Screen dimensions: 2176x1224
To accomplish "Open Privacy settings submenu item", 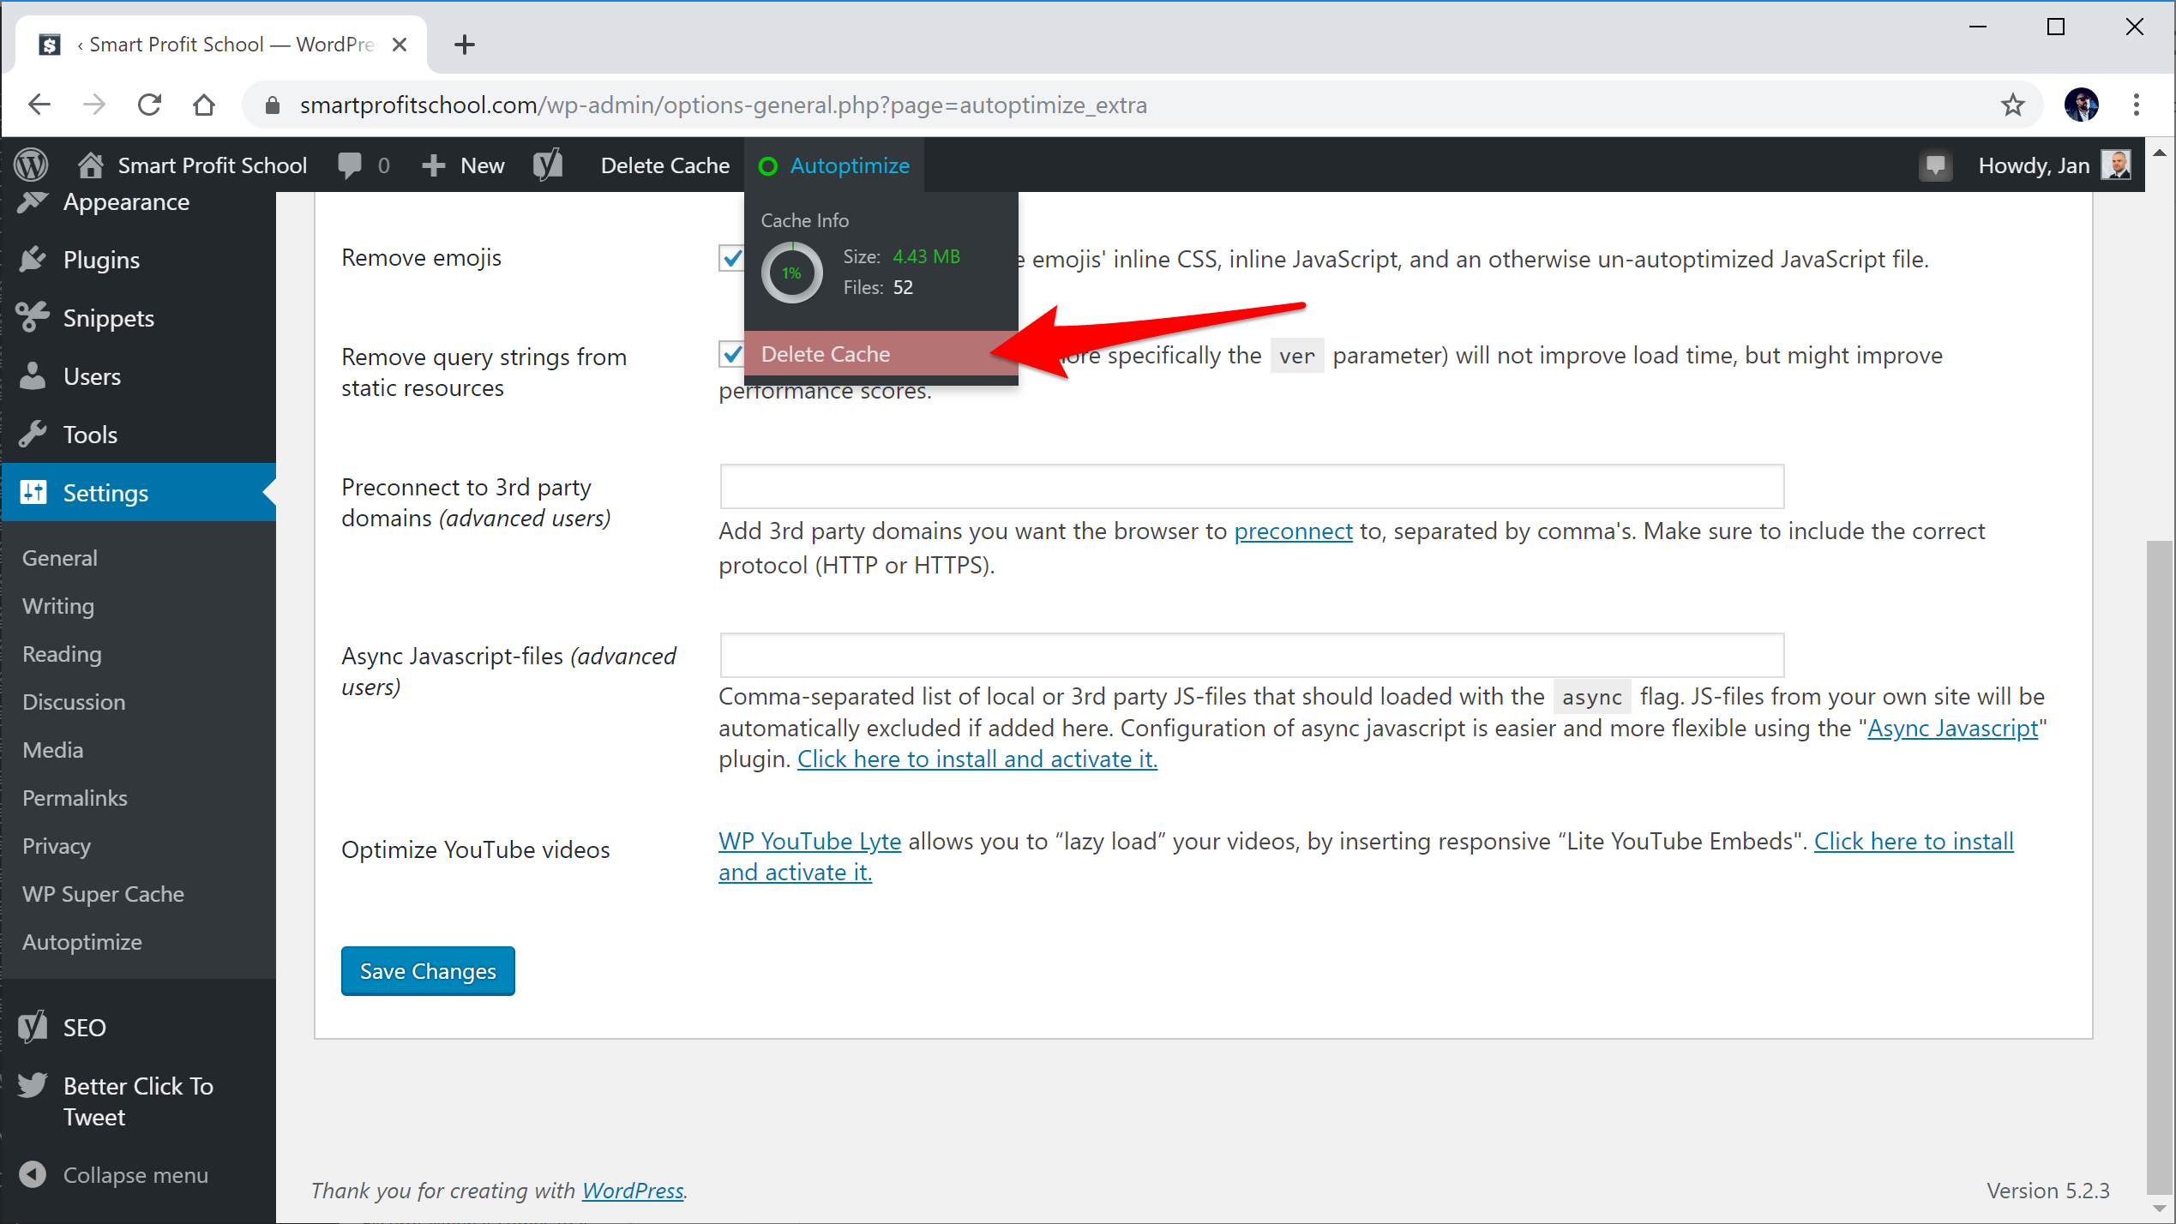I will (x=57, y=846).
